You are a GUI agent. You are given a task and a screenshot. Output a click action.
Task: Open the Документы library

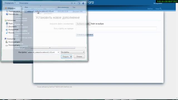point(11,27)
